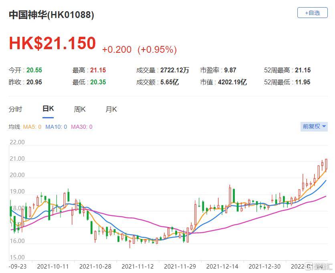
Task: Click the 2021-11-12 date axis label
Action: click(x=137, y=266)
